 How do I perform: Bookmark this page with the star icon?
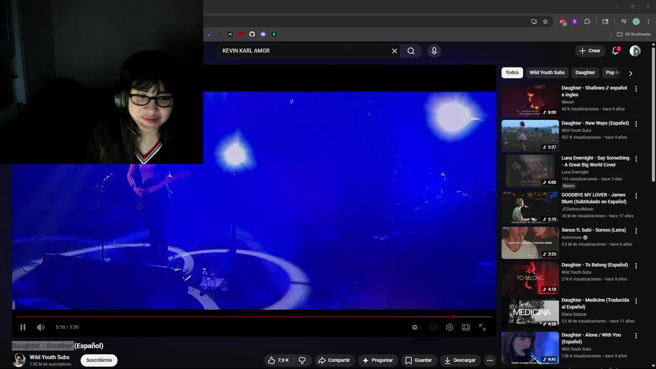tap(545, 22)
